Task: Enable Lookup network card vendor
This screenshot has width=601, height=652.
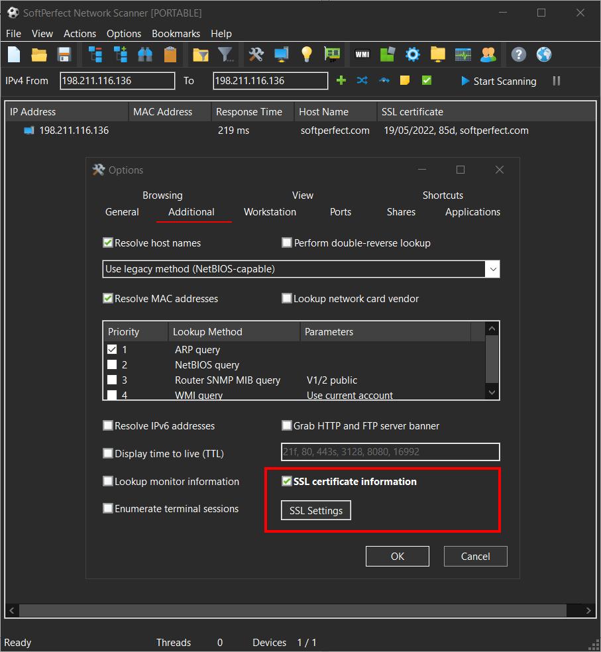Action: coord(287,299)
